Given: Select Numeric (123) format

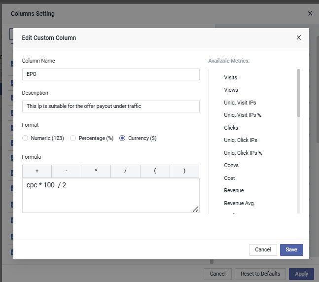Looking at the screenshot, I should click(25, 138).
